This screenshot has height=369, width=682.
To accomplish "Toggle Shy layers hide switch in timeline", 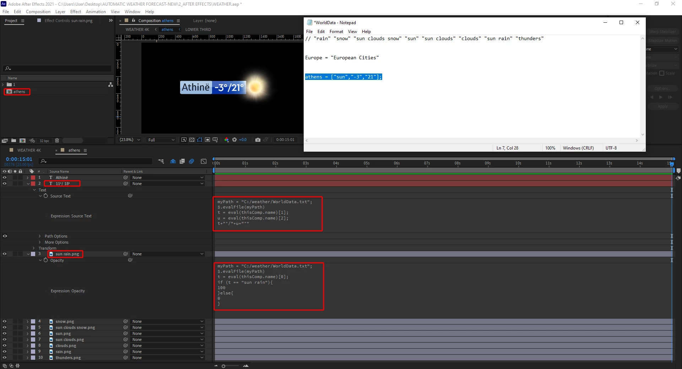I will (x=173, y=161).
